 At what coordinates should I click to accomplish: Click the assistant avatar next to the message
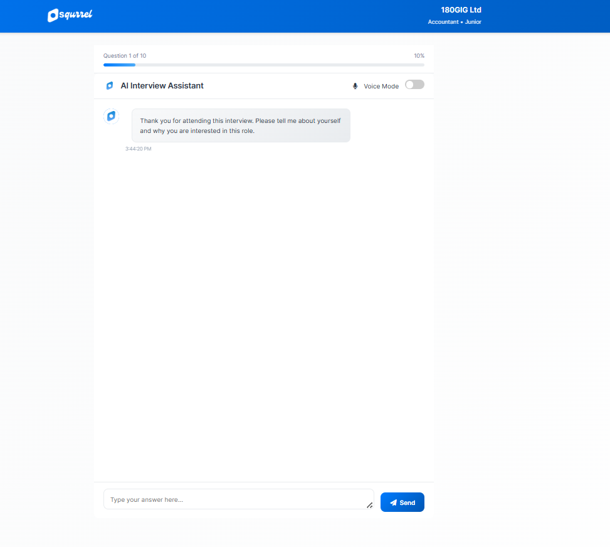coord(111,116)
